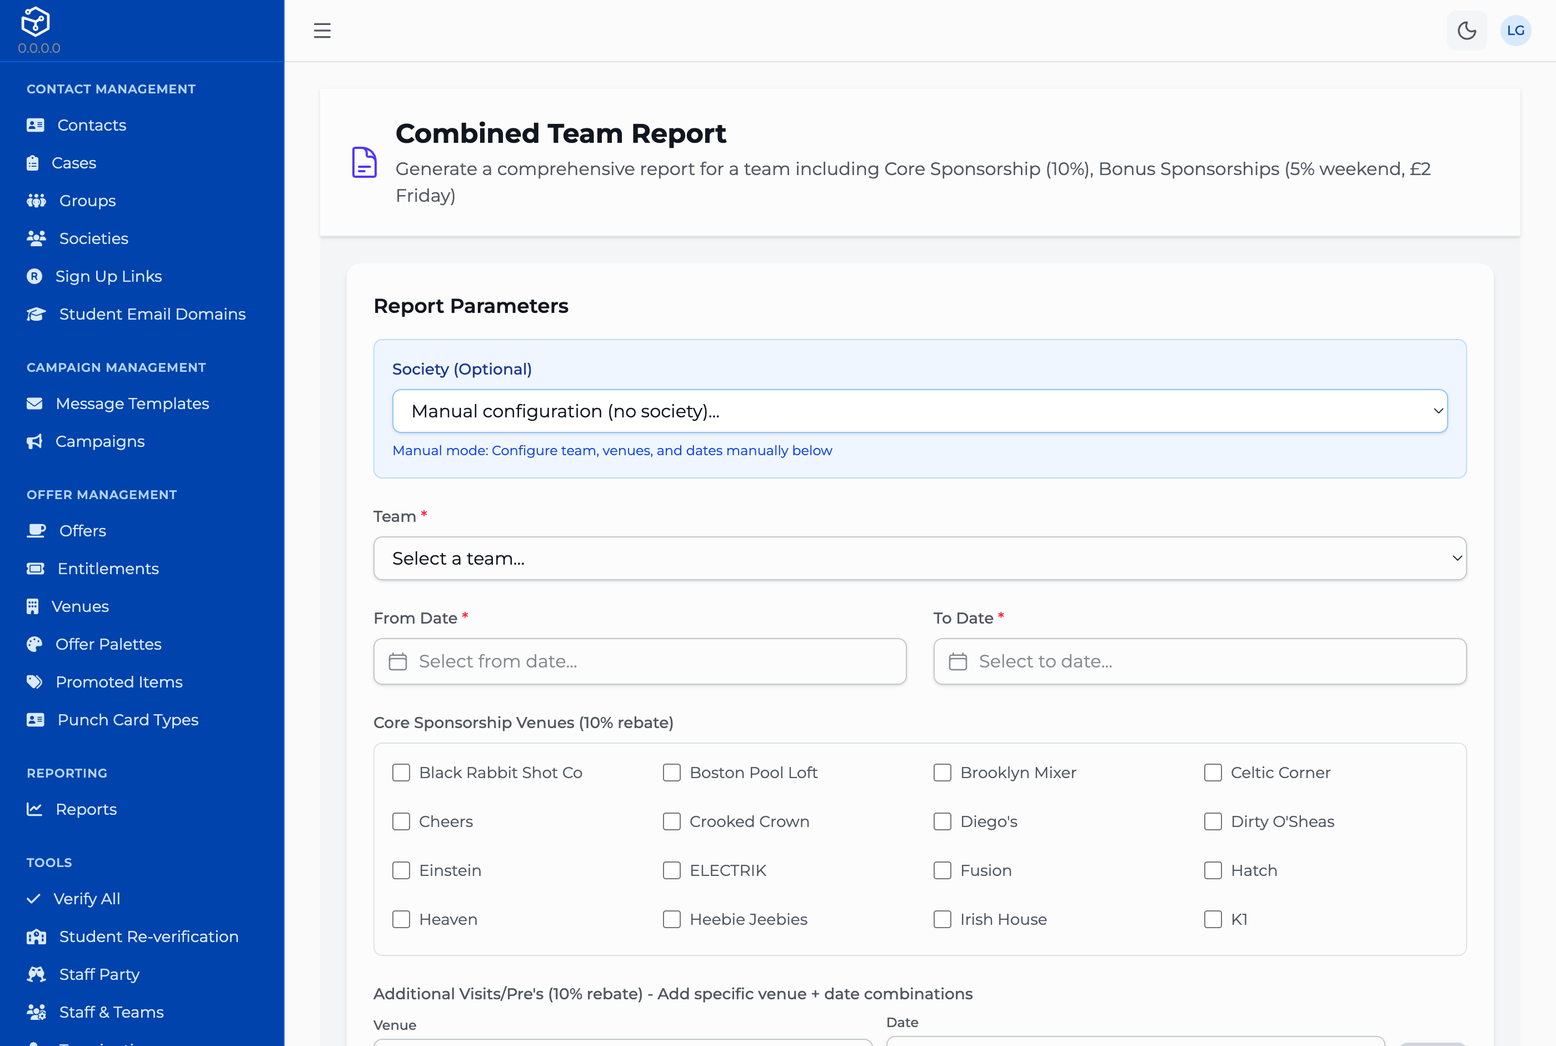Open the Society (Optional) dropdown

tap(920, 411)
